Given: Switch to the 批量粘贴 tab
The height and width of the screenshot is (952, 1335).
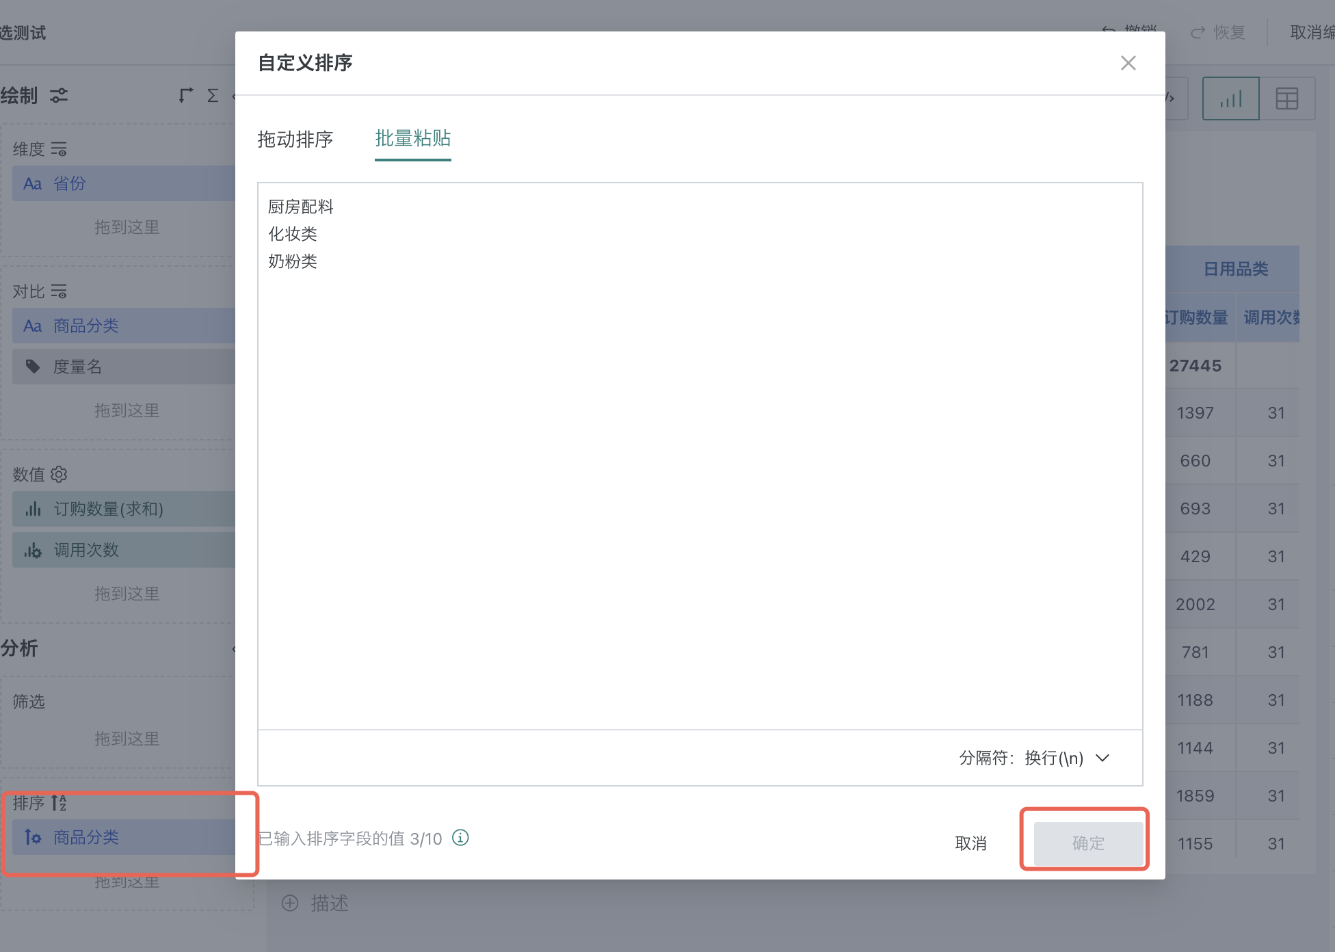Looking at the screenshot, I should [412, 139].
